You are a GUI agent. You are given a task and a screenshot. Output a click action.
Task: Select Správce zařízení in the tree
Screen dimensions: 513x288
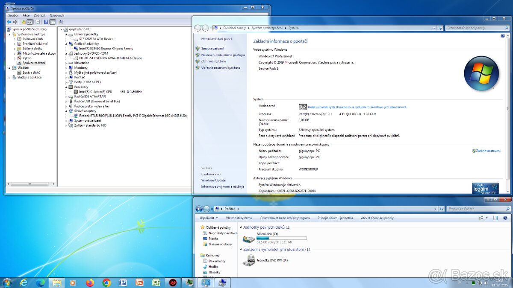coord(34,63)
